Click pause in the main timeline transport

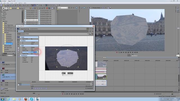tap(72, 94)
